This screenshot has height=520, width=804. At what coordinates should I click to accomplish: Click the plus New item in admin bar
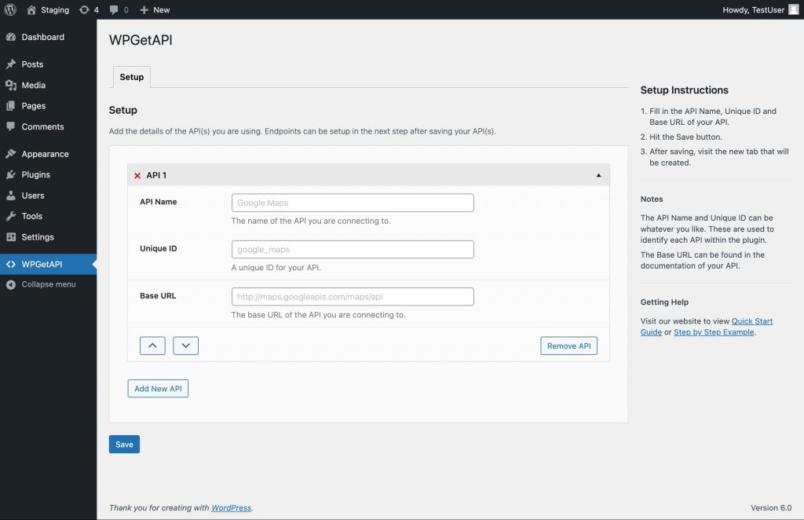(155, 9)
